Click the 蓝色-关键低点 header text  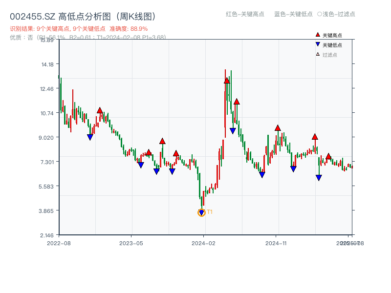(x=293, y=14)
